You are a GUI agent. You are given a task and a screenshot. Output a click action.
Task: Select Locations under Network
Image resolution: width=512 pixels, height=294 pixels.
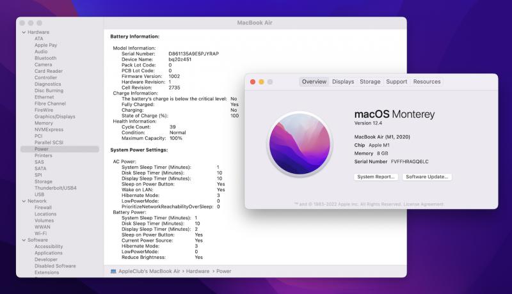45,214
